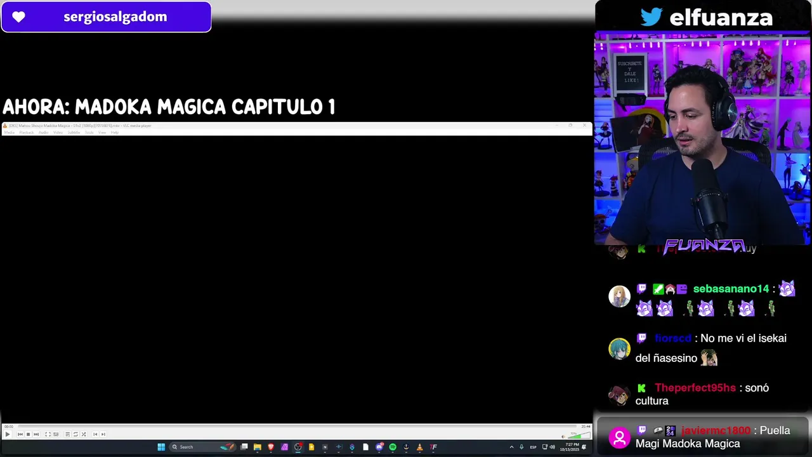The image size is (812, 457).
Task: Open the VLC Help menu
Action: [x=115, y=132]
